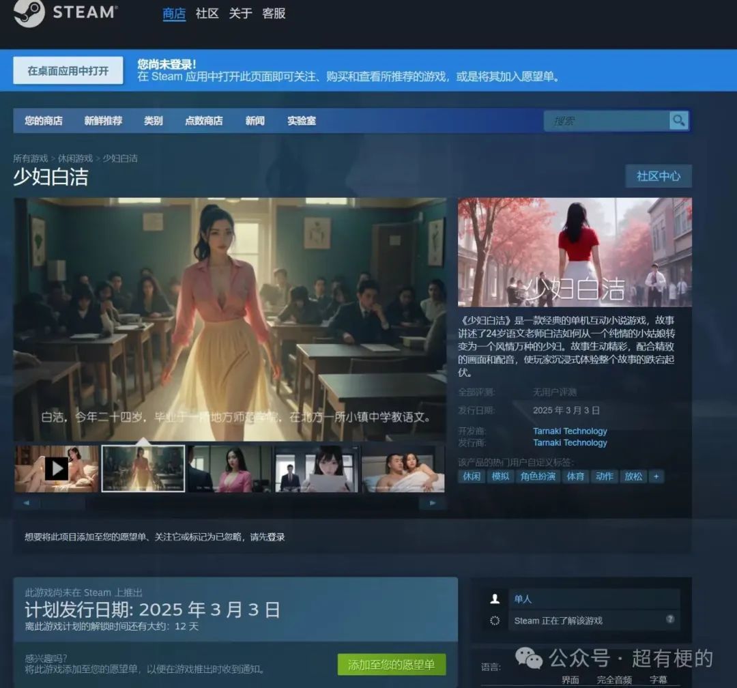
Task: Click the Steam logo icon
Action: pos(29,12)
